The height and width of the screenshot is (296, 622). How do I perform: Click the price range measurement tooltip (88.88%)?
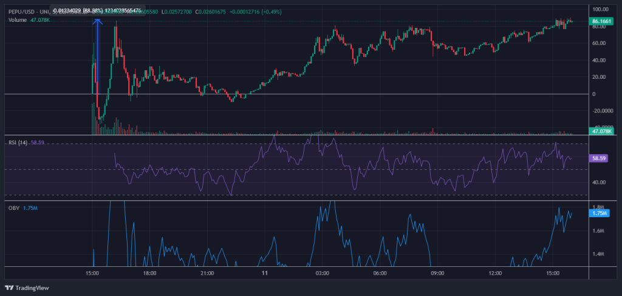click(x=97, y=10)
